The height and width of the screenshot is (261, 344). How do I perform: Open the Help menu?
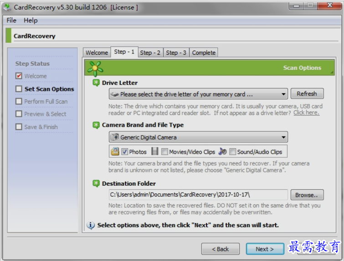(31, 20)
